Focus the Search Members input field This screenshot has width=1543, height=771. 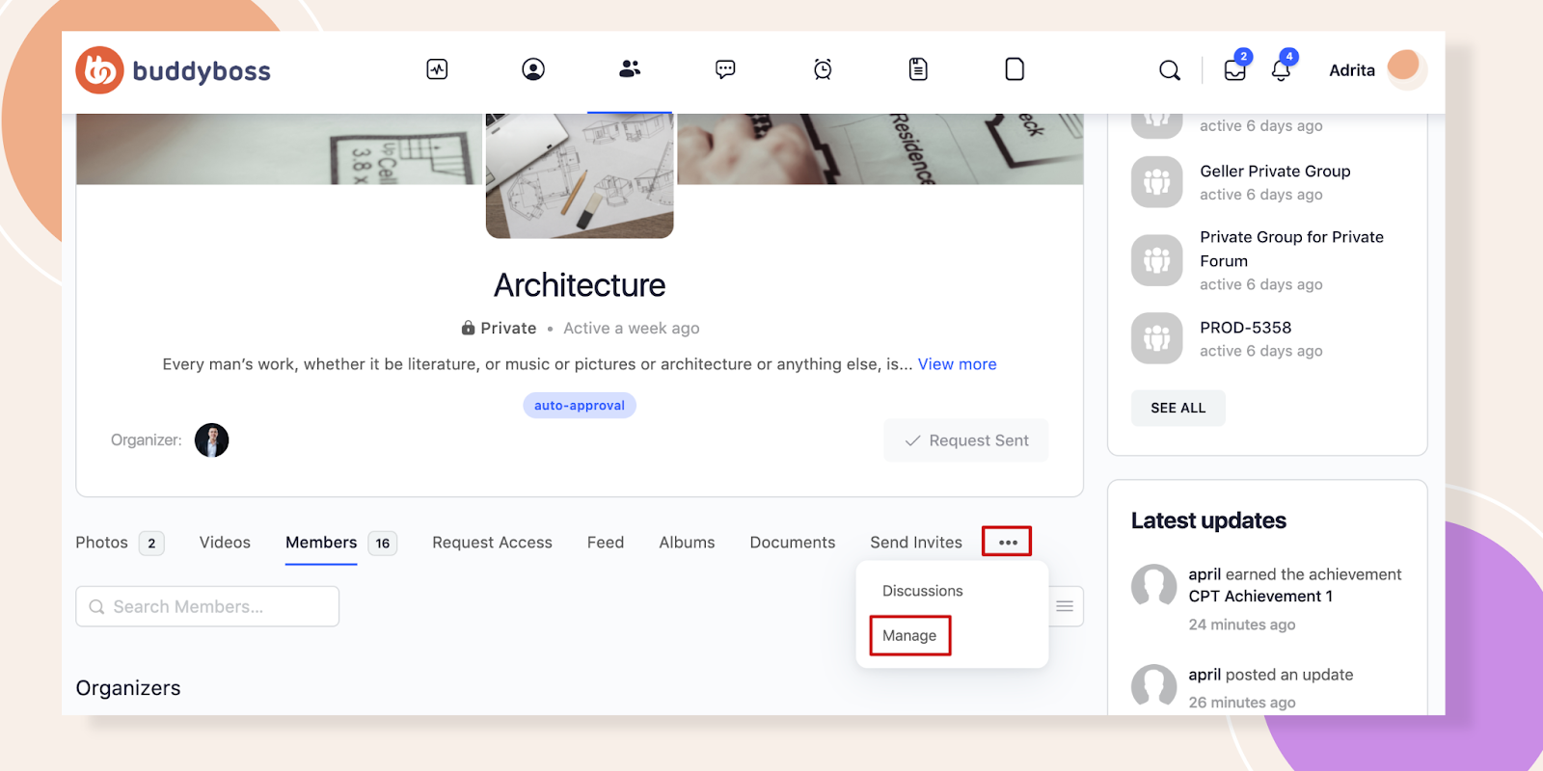click(207, 606)
